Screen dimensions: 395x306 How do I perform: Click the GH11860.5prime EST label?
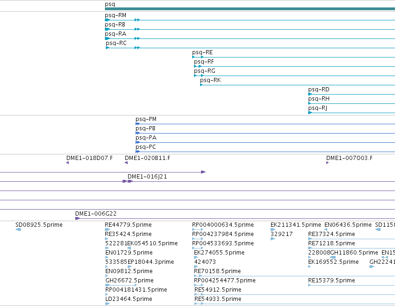click(x=354, y=253)
